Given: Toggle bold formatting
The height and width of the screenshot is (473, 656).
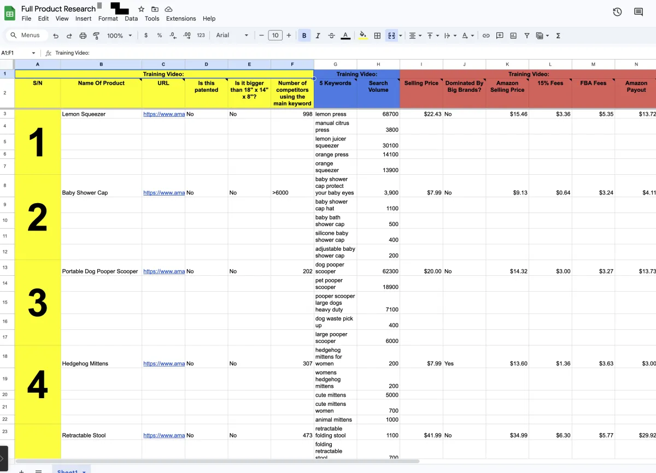Looking at the screenshot, I should (304, 36).
